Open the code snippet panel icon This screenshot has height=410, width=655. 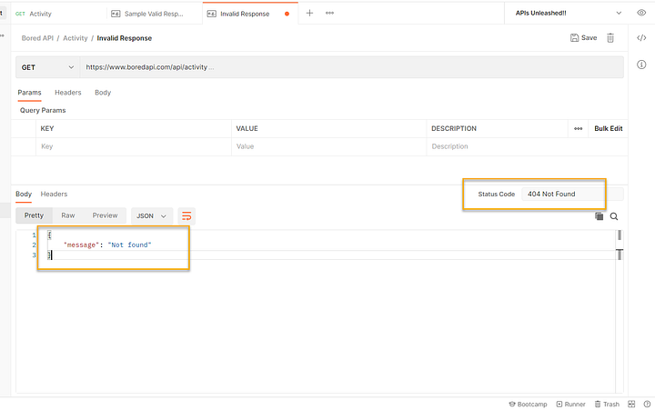click(x=641, y=38)
